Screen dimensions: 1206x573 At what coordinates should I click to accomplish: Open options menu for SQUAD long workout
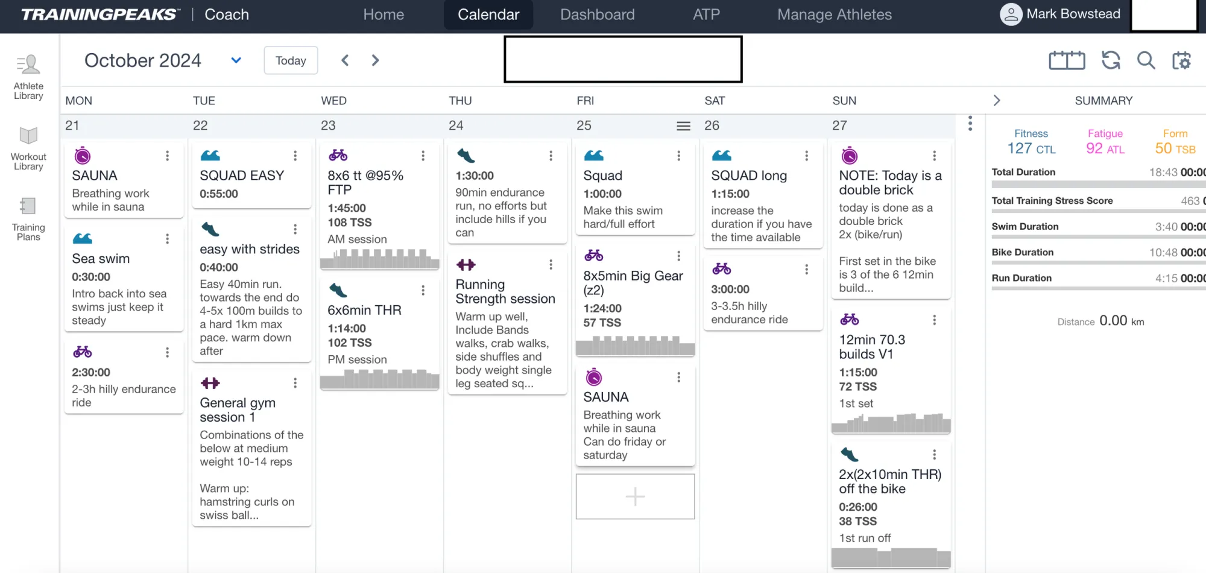click(x=806, y=156)
